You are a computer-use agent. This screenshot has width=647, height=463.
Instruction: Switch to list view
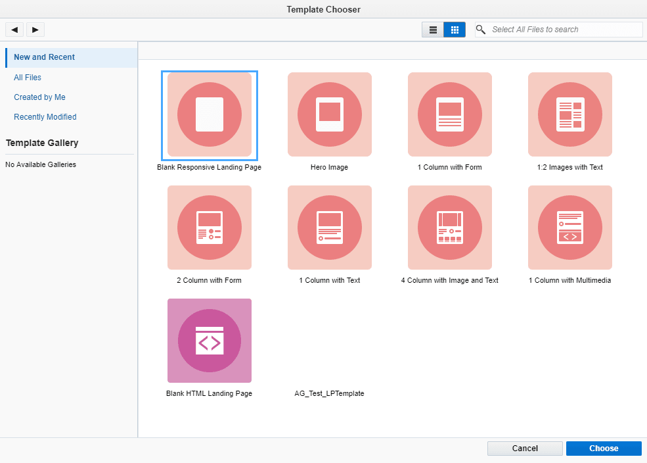tap(433, 29)
